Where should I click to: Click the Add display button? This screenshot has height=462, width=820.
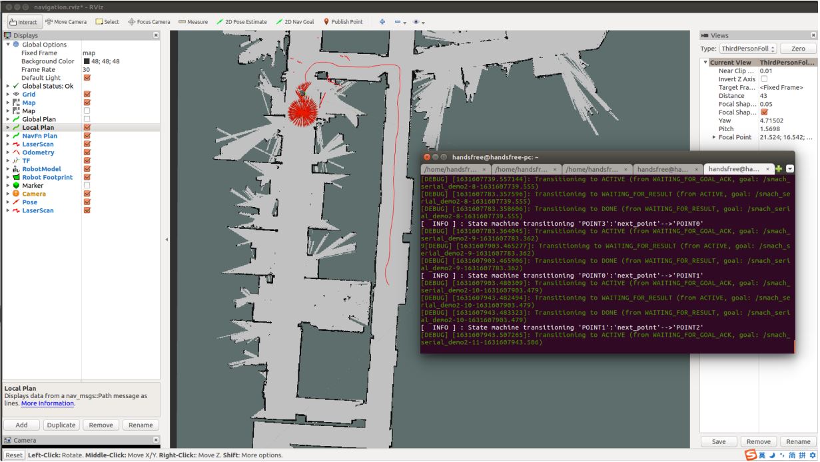tap(21, 425)
